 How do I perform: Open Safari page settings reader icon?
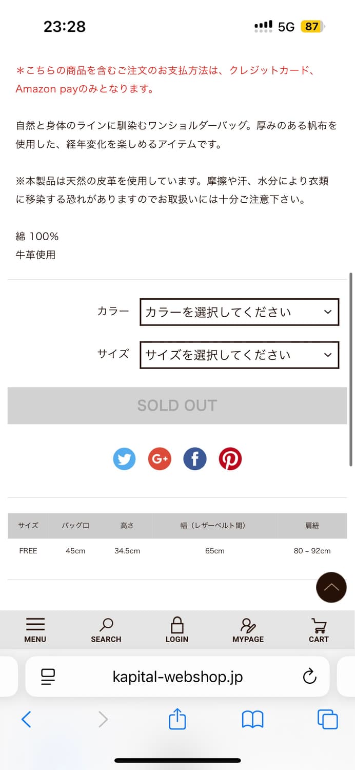pyautogui.click(x=48, y=677)
